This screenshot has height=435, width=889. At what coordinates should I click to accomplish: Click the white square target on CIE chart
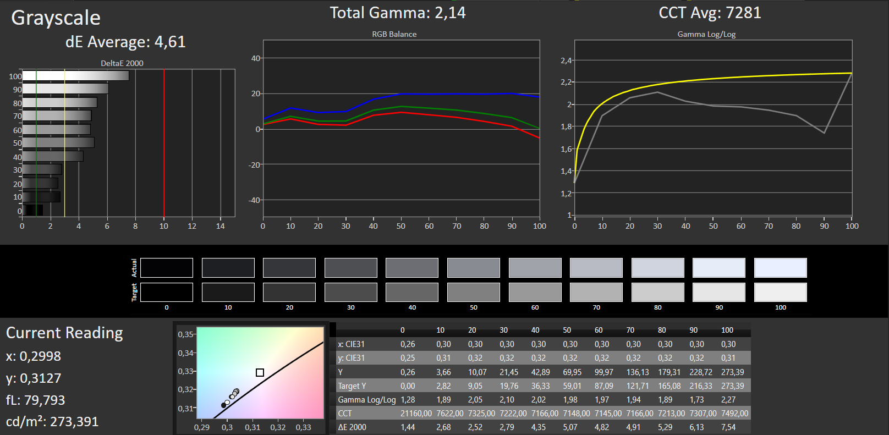coord(260,373)
